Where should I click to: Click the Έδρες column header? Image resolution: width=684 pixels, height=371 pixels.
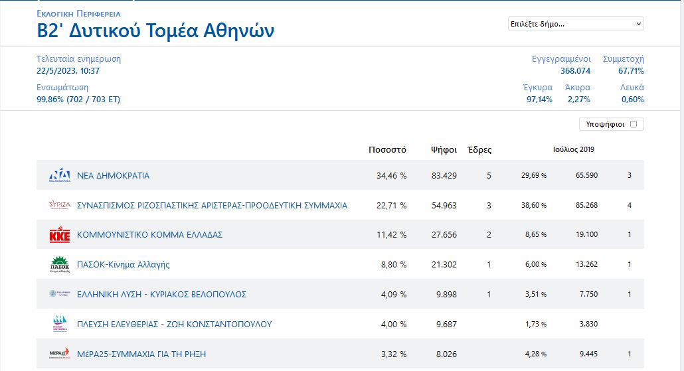479,149
